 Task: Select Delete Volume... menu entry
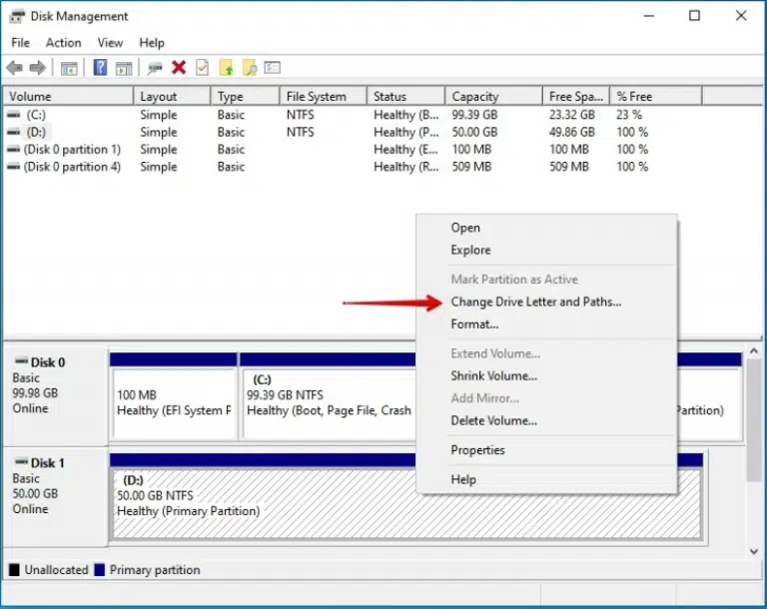click(x=493, y=420)
